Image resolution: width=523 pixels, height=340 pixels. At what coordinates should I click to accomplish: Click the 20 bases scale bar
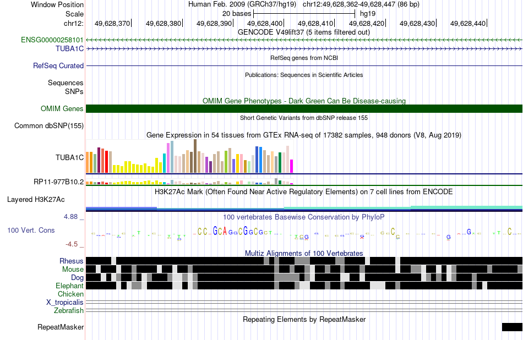pos(304,14)
